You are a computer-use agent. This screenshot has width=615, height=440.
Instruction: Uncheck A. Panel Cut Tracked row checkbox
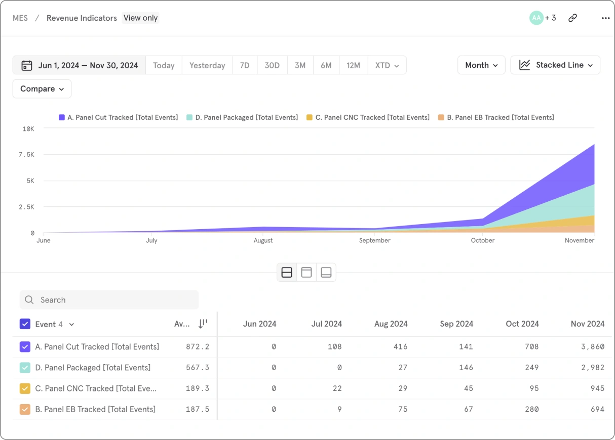tap(25, 347)
